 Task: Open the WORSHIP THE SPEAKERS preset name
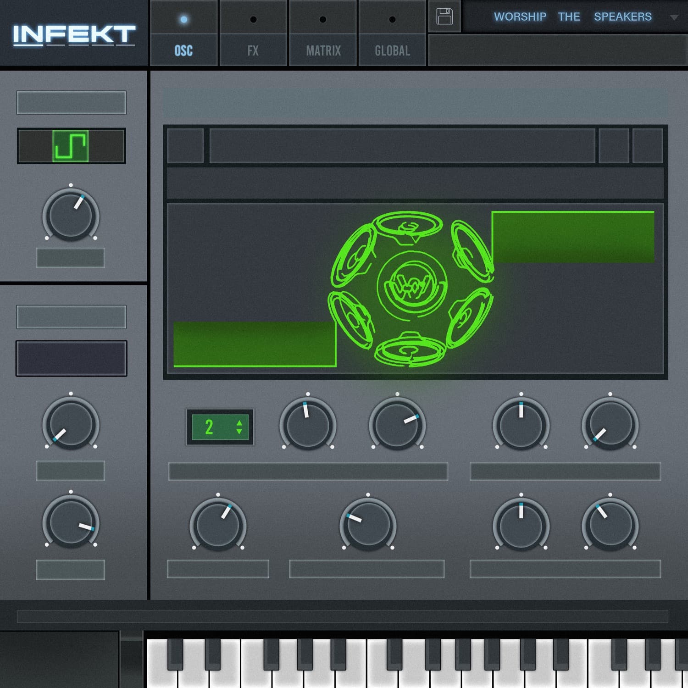[572, 17]
